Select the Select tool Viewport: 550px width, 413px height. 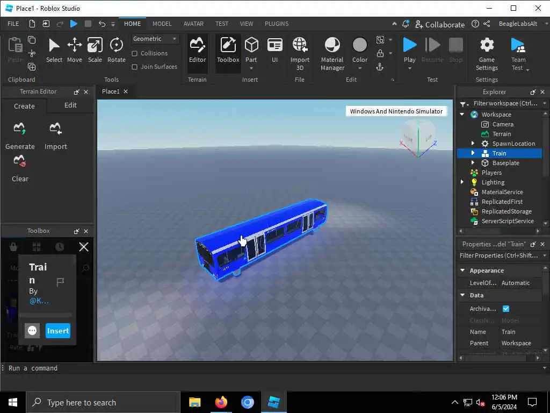tap(54, 51)
